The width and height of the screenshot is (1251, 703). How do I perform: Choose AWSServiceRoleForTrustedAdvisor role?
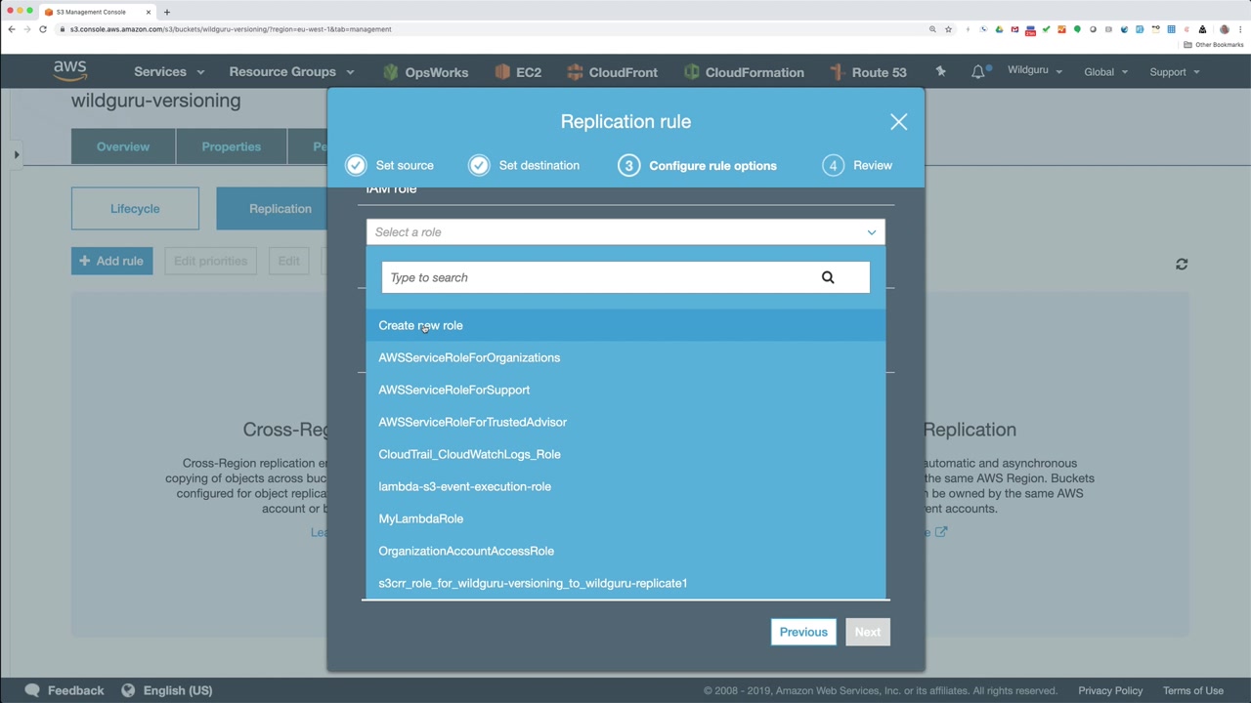pyautogui.click(x=625, y=422)
